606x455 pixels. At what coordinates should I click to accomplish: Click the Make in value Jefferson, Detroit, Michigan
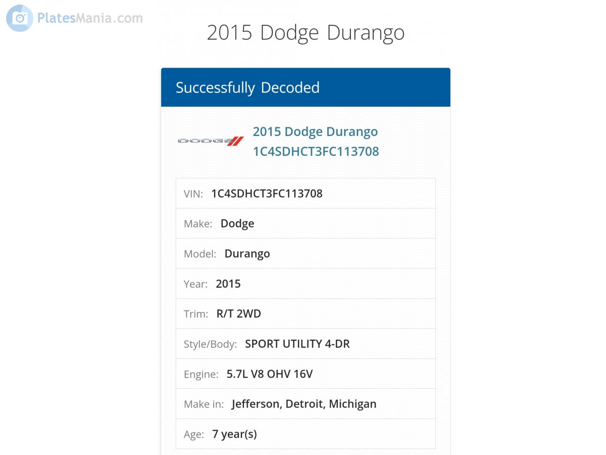click(304, 404)
